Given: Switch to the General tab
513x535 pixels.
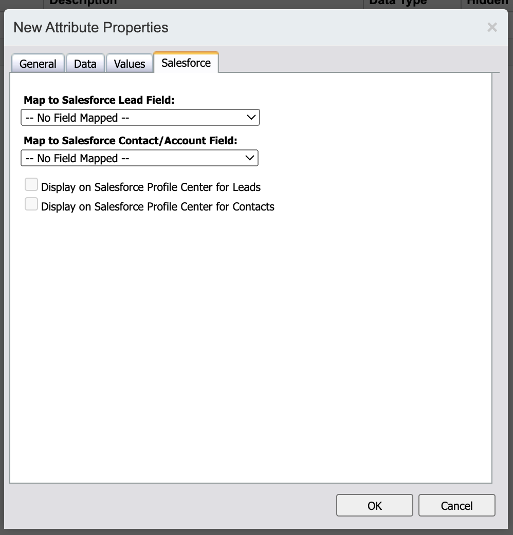Looking at the screenshot, I should (37, 63).
